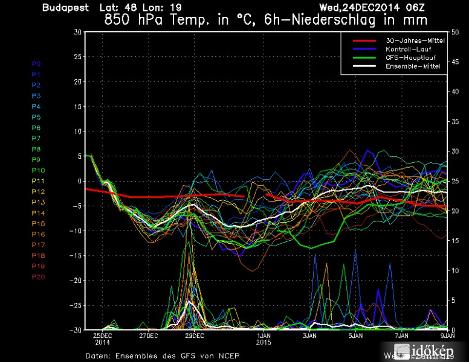Click the Ensemble-Mittel legend text
This screenshot has width=469, height=362.
(x=413, y=66)
